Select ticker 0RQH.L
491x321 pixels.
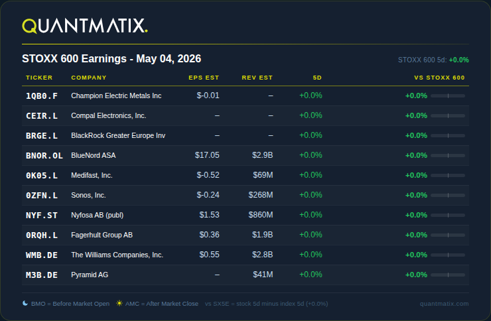click(x=42, y=235)
